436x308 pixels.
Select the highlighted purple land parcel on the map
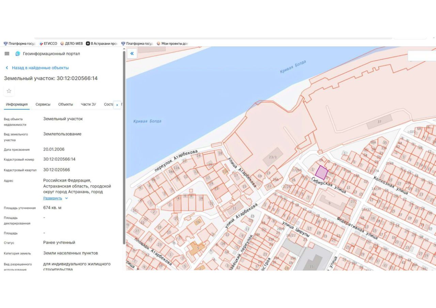[321, 172]
